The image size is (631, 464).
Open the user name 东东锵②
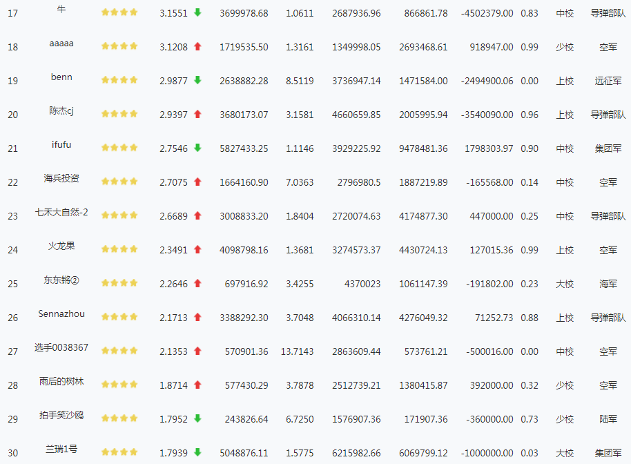click(61, 280)
